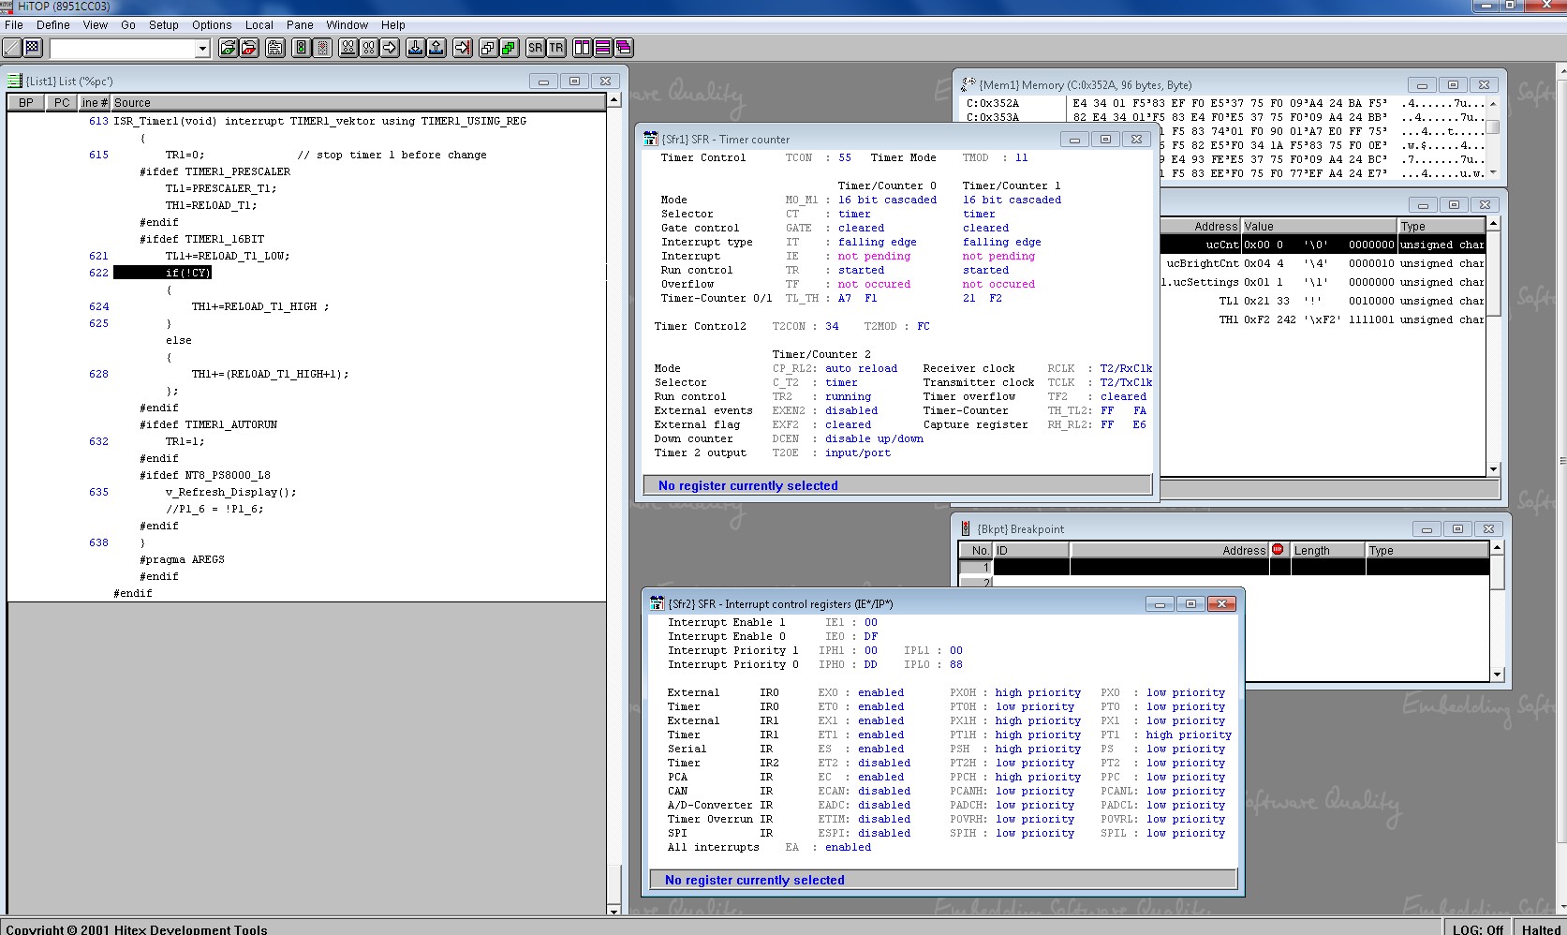Select the ucCnt row in watch window
The image size is (1567, 935).
[1323, 245]
